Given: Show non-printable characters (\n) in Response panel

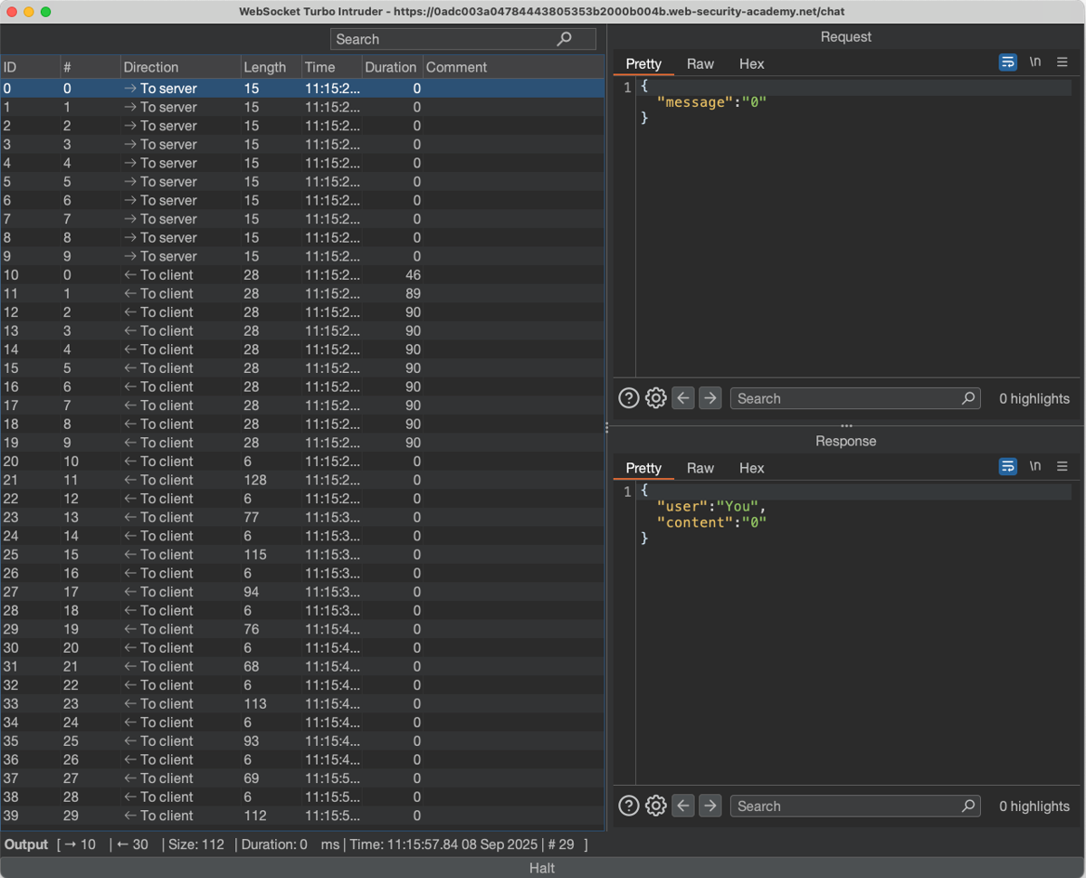Looking at the screenshot, I should 1035,467.
